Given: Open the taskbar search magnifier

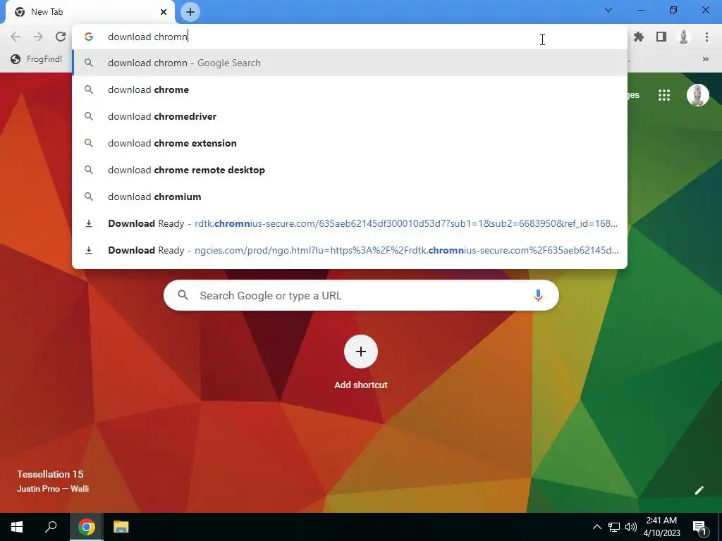Looking at the screenshot, I should tap(51, 527).
